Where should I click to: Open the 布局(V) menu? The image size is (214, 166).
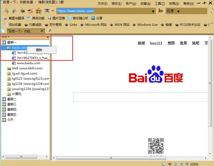click(174, 4)
